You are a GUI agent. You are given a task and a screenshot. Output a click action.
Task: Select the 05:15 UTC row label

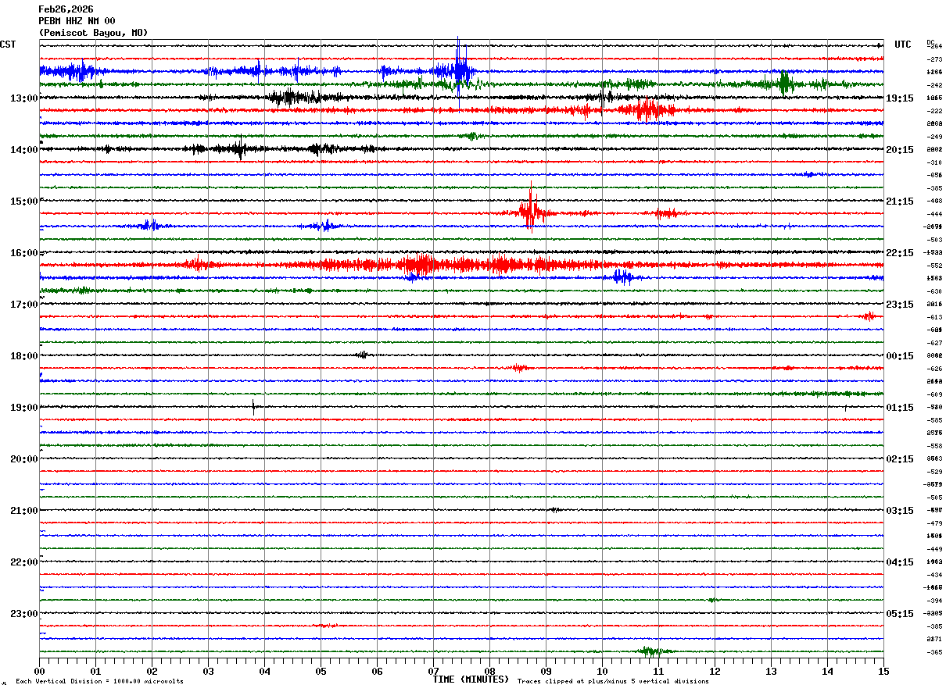click(x=900, y=613)
